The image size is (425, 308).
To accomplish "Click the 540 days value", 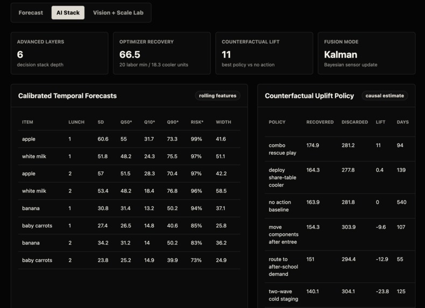I will click(x=401, y=202).
